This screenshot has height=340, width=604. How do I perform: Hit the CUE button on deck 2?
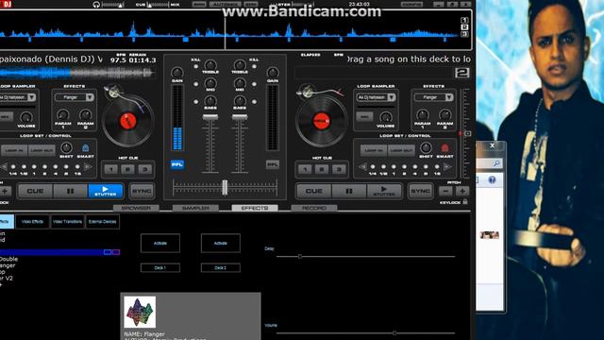coord(313,191)
